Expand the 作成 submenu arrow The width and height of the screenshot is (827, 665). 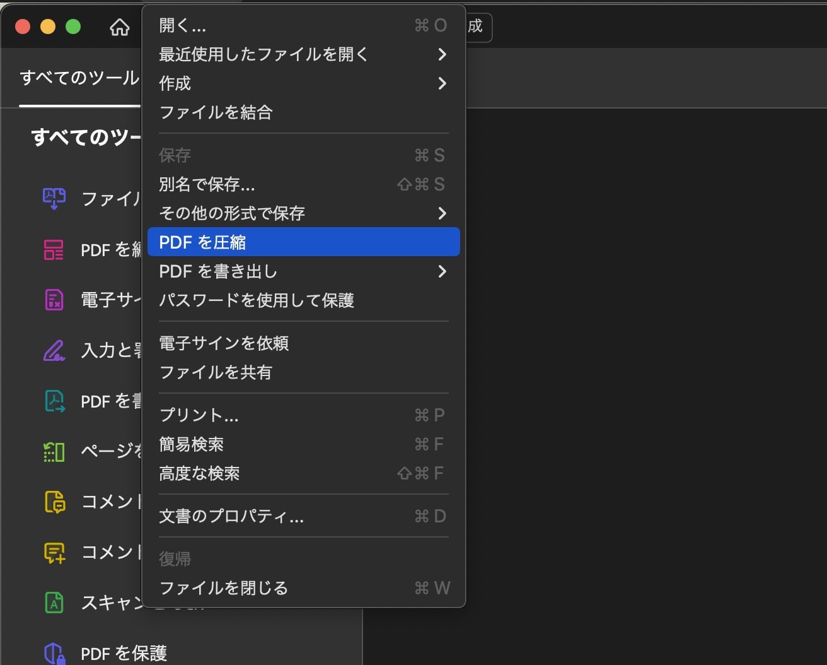click(x=442, y=83)
